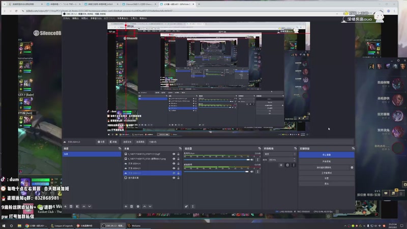
Task: Hide the display capture source with its eye icon
Action: point(174,178)
